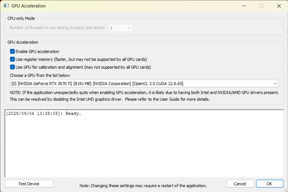Click the 'Enable GPU acceleration' label text

[37, 52]
